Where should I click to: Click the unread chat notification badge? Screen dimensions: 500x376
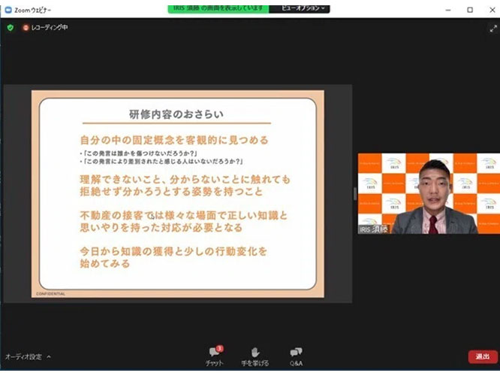[220, 348]
